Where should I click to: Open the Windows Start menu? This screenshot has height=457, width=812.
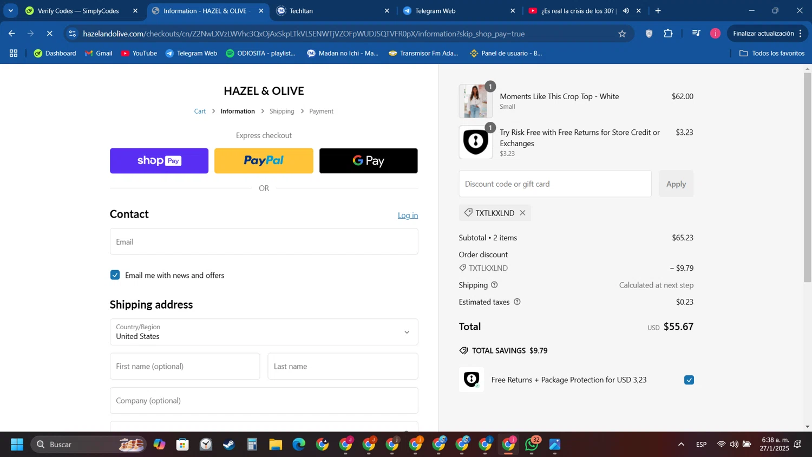click(x=17, y=445)
